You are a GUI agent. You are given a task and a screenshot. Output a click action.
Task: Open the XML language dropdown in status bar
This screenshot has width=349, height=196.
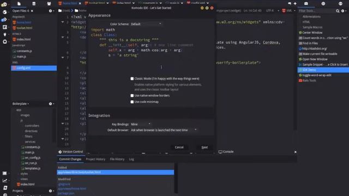pyautogui.click(x=288, y=11)
